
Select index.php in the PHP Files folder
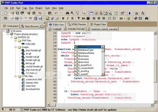[30, 44]
